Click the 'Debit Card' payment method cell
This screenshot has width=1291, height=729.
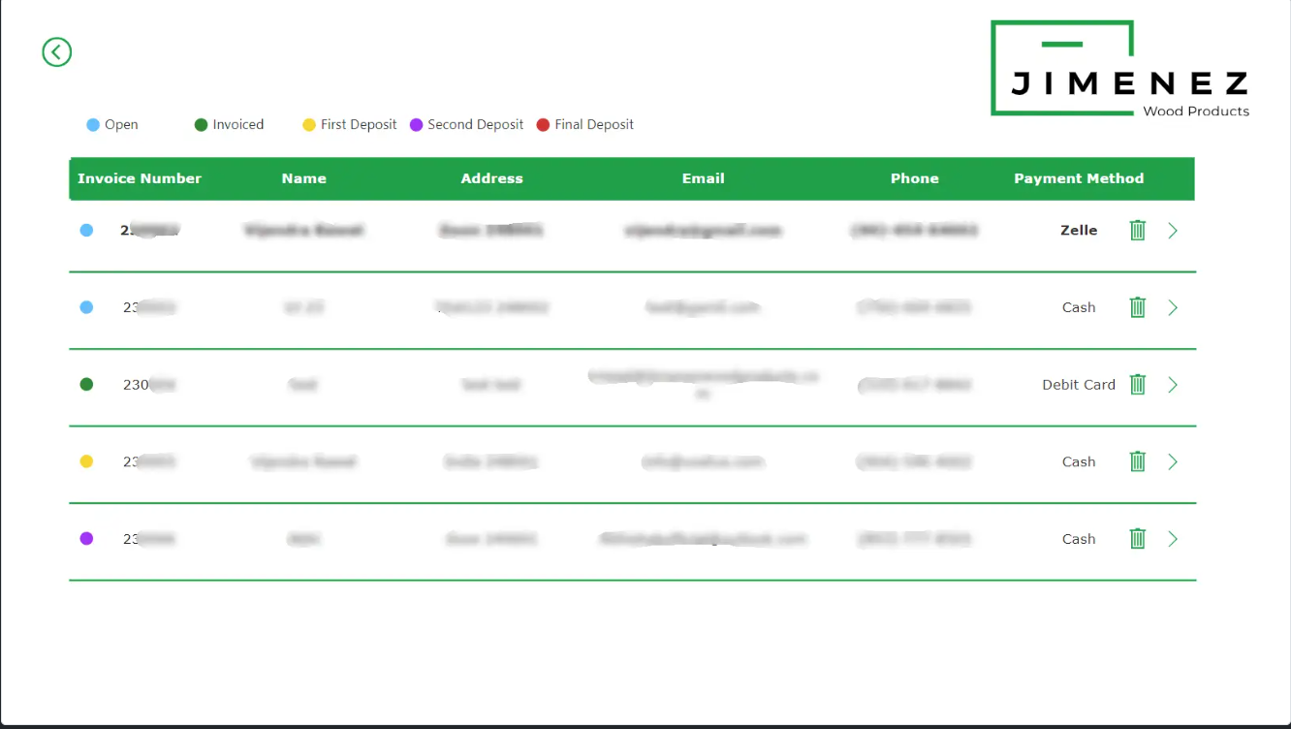pos(1079,385)
